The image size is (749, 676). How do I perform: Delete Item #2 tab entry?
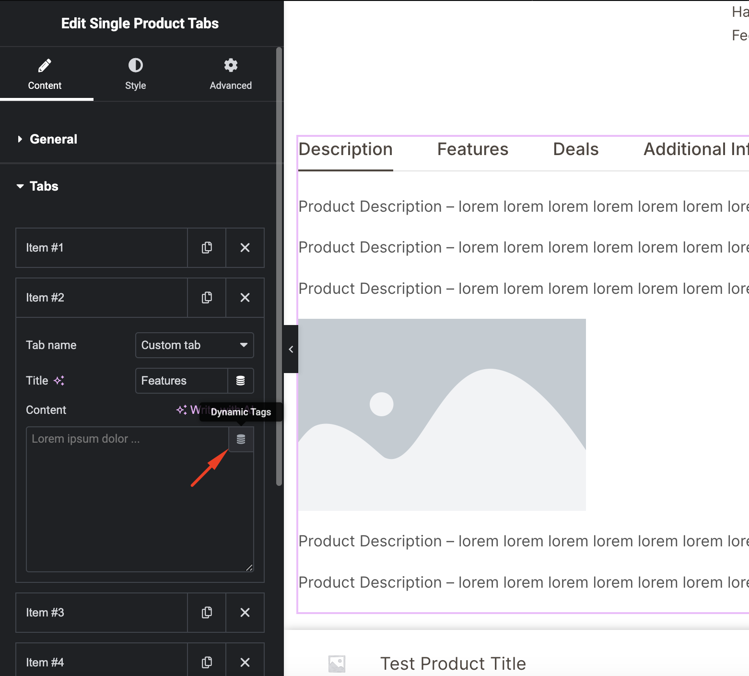245,298
